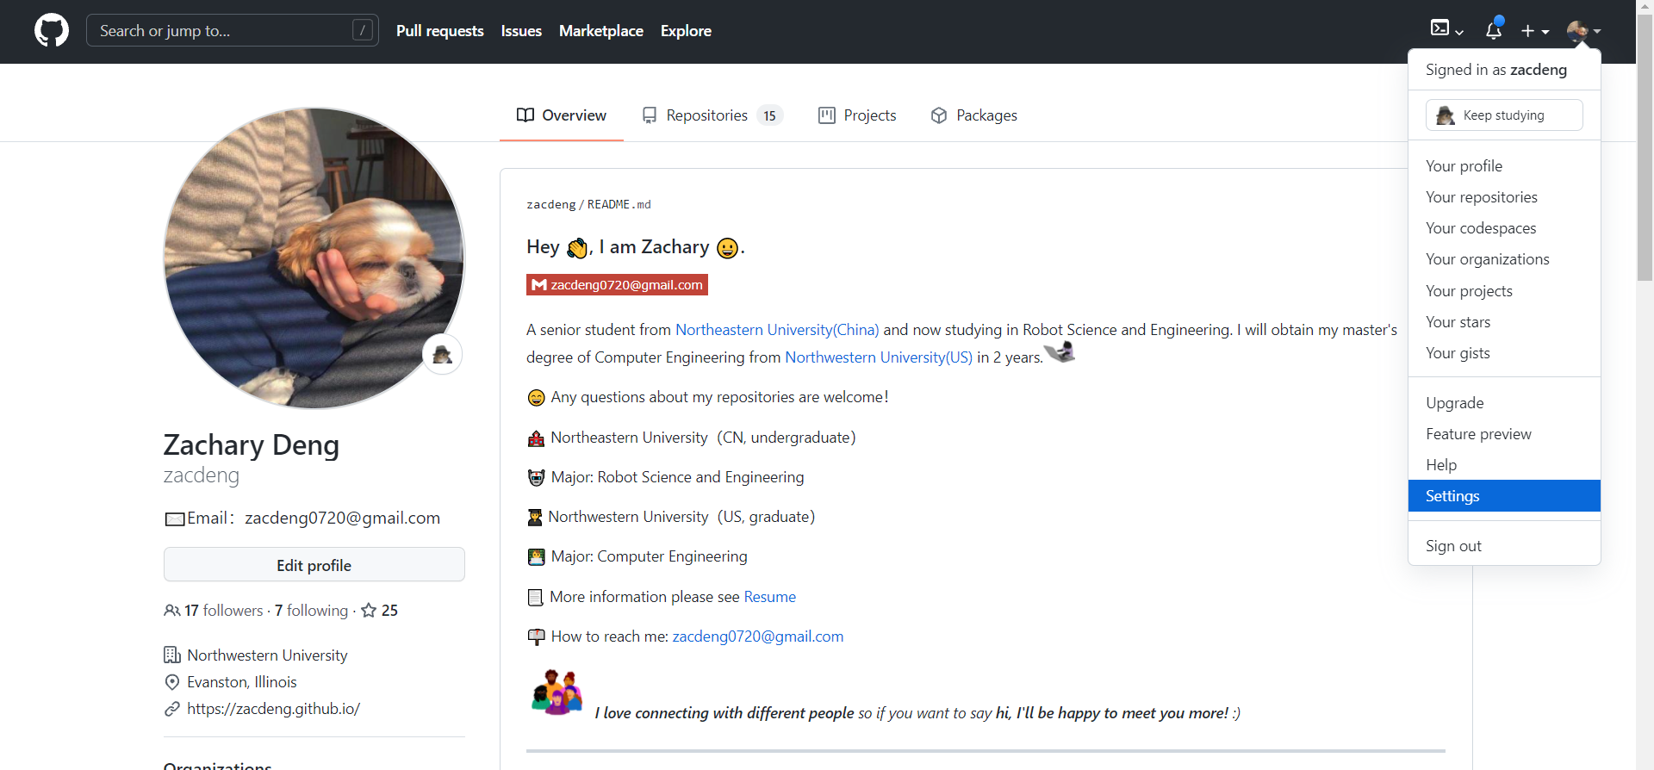Click the codespaces terminal icon

1439,28
